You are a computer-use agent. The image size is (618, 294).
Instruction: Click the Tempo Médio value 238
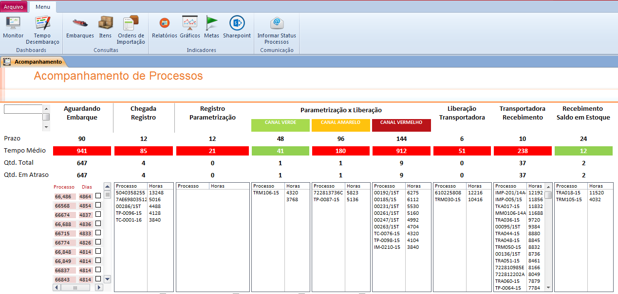coord(523,151)
